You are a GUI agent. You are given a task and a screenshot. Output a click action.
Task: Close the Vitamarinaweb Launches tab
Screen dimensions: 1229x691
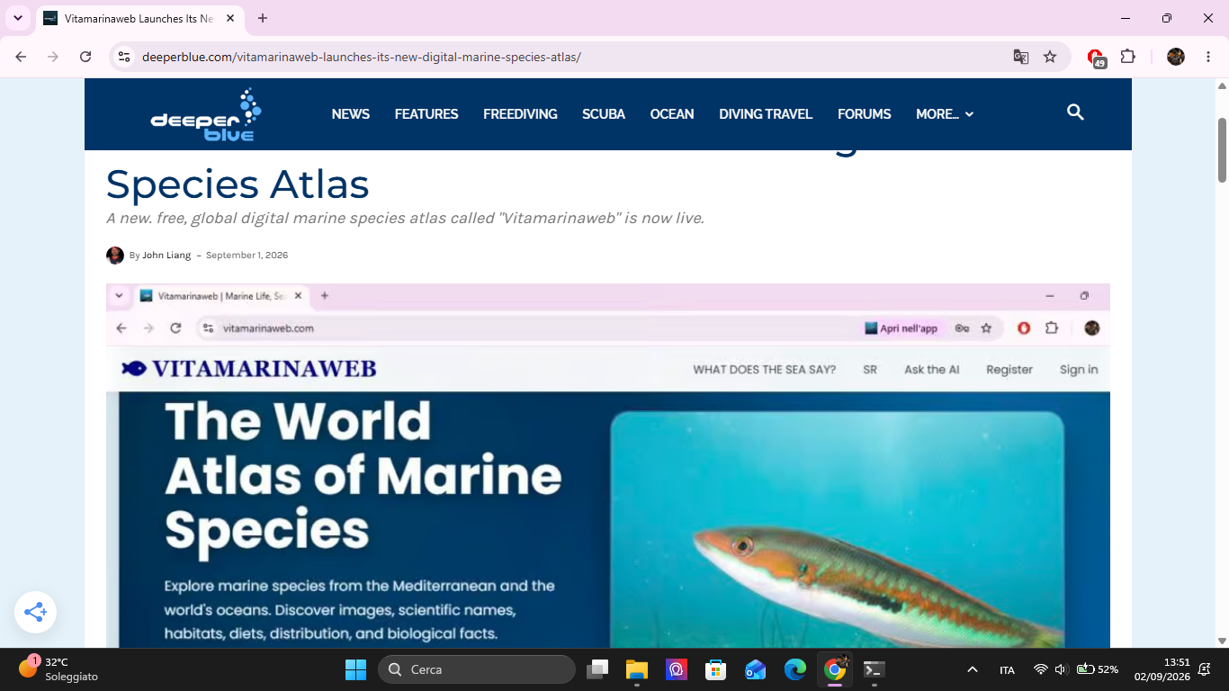[230, 18]
